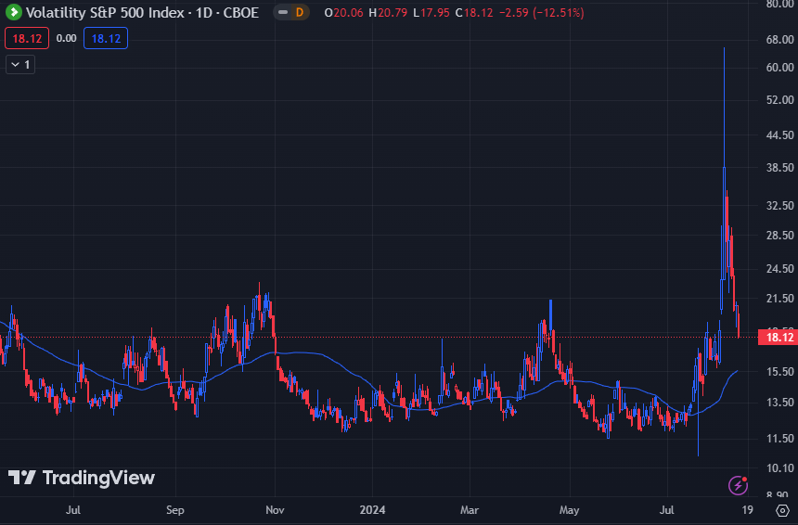The height and width of the screenshot is (525, 798).
Task: Click the 19 date label on the time axis
Action: 748,510
